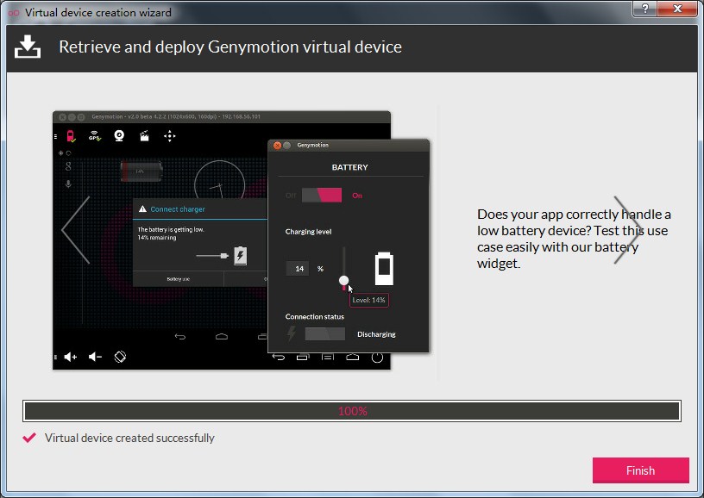Rotate the emulator screen
Screen dimensions: 704x498
[x=120, y=357]
